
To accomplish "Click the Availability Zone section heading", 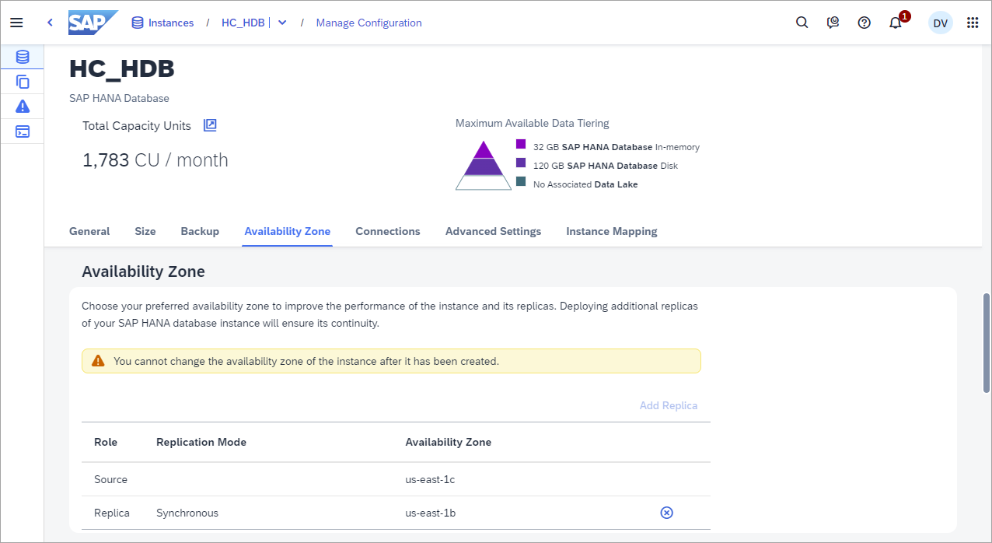I will click(144, 271).
